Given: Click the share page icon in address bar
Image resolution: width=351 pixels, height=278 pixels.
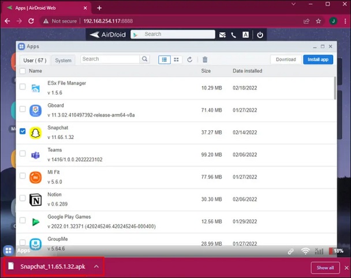Looking at the screenshot, I should click(306, 21).
